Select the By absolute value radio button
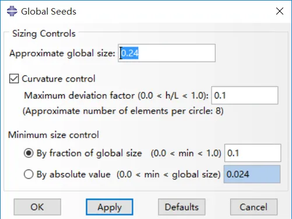 [x=29, y=174]
